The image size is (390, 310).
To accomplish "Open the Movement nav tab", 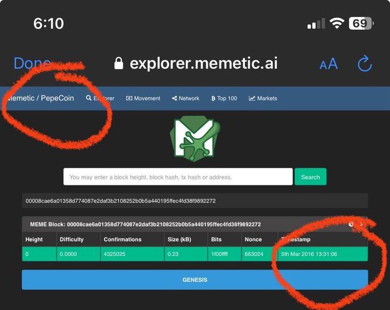I will [143, 98].
